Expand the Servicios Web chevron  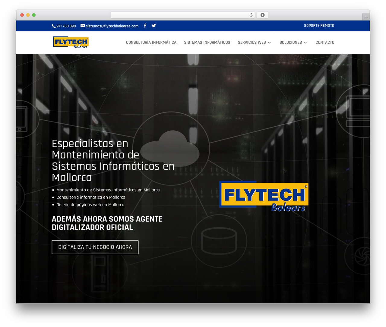(x=269, y=43)
